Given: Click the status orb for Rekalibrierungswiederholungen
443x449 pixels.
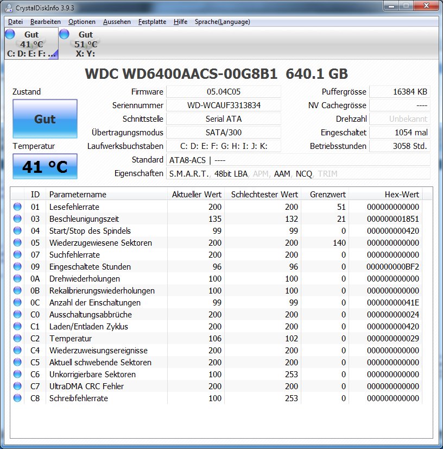Looking at the screenshot, I should tap(17, 291).
